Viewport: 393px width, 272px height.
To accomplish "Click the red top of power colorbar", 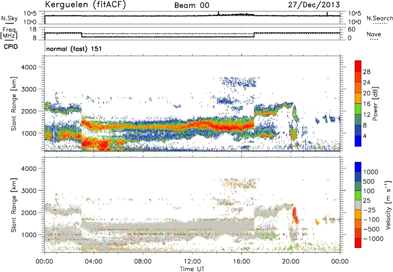I will (x=358, y=66).
